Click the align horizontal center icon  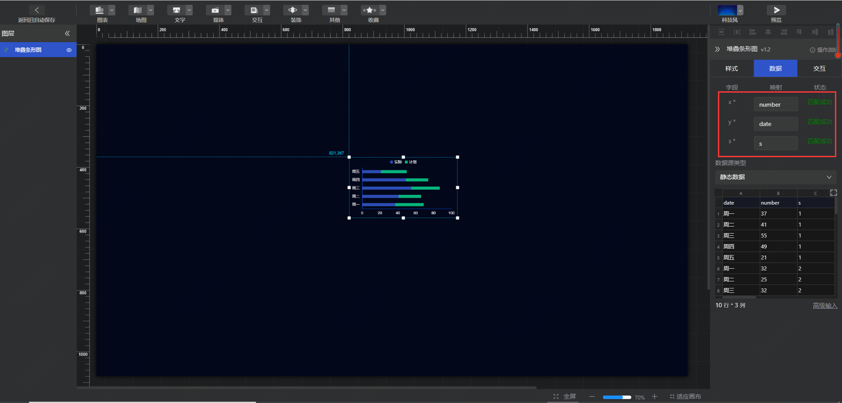(768, 32)
